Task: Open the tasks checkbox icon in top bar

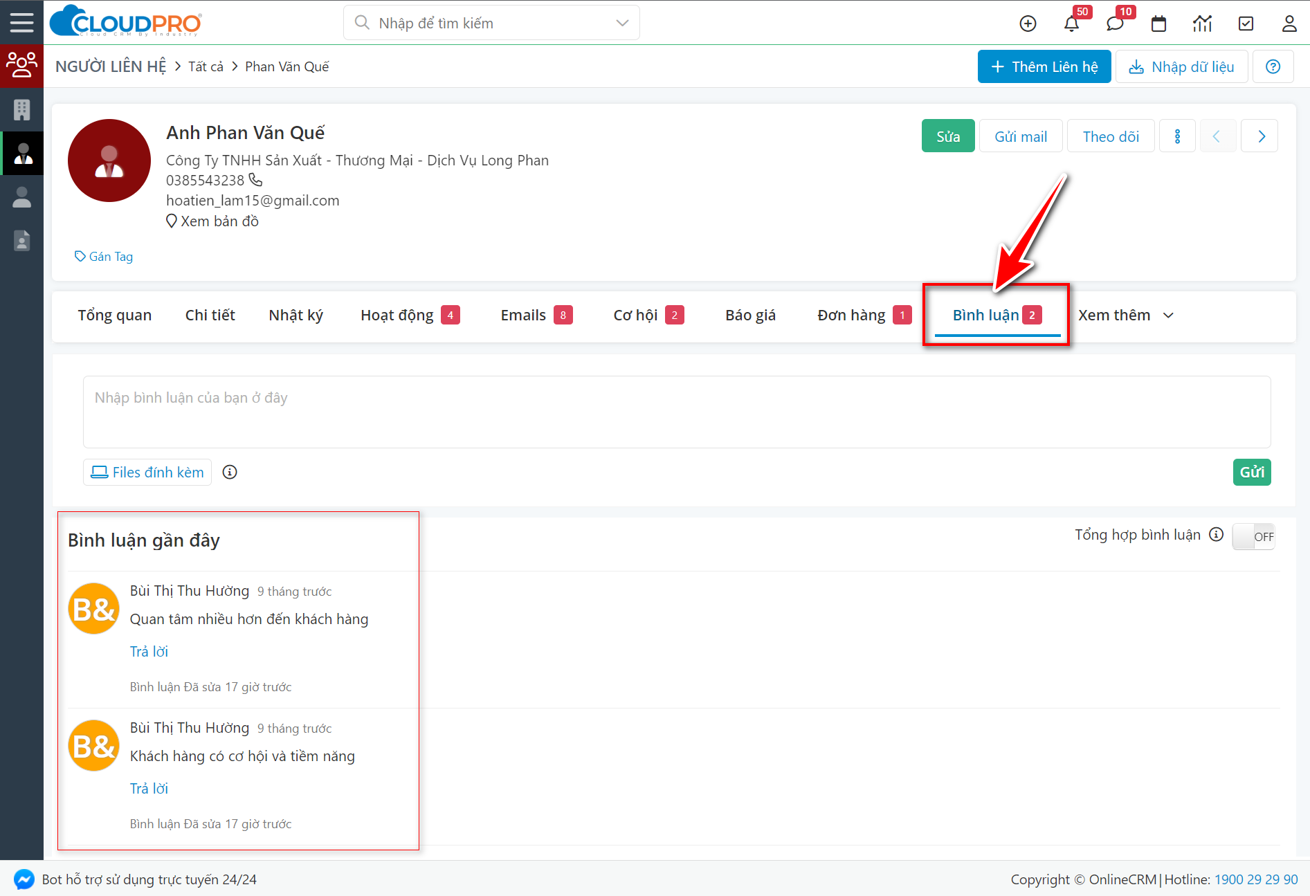Action: (x=1246, y=24)
